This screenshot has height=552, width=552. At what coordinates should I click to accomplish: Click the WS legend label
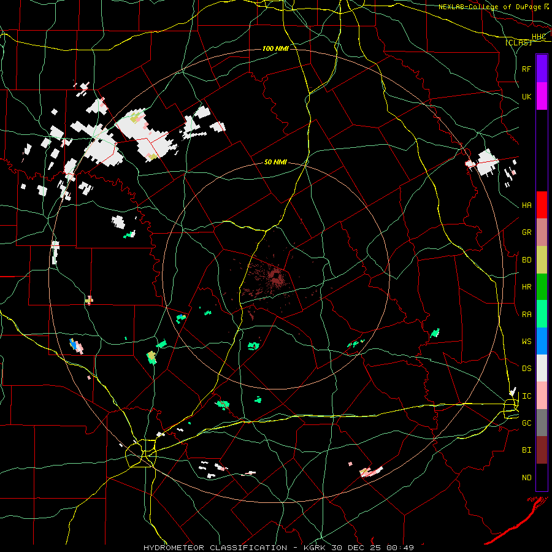pos(526,342)
